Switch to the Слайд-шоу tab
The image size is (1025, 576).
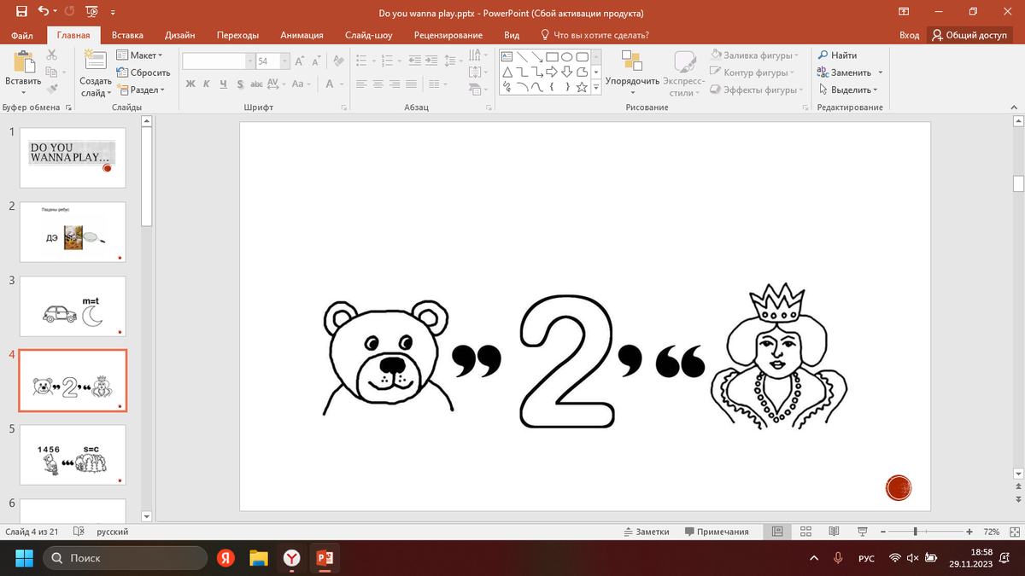pyautogui.click(x=369, y=35)
